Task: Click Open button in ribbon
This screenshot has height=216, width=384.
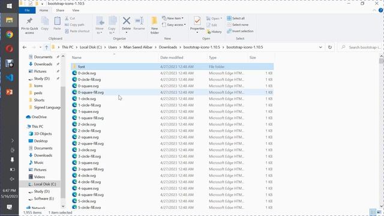Action: click(x=214, y=19)
